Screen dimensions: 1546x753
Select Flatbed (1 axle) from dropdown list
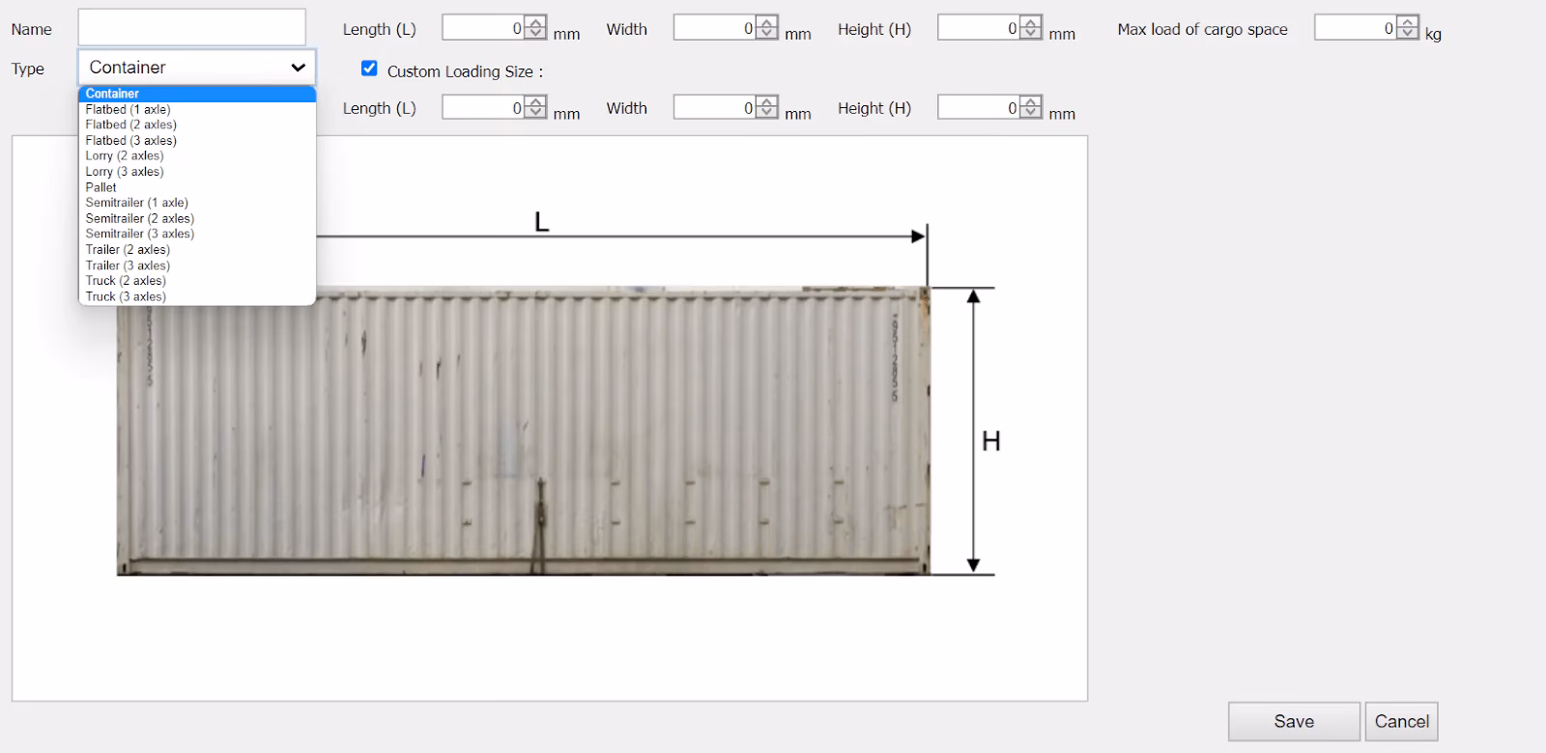click(128, 109)
